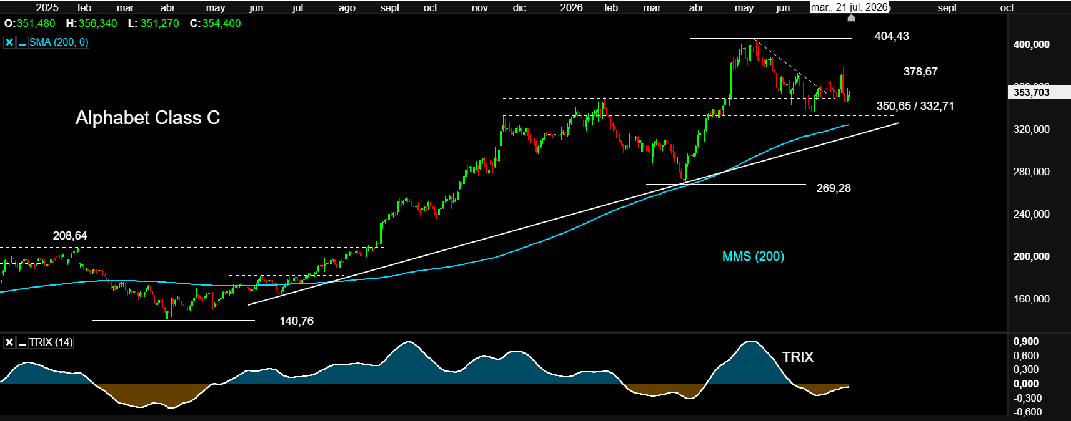Click the 0,900 TRIX axis label
The width and height of the screenshot is (1071, 421).
pos(1026,341)
